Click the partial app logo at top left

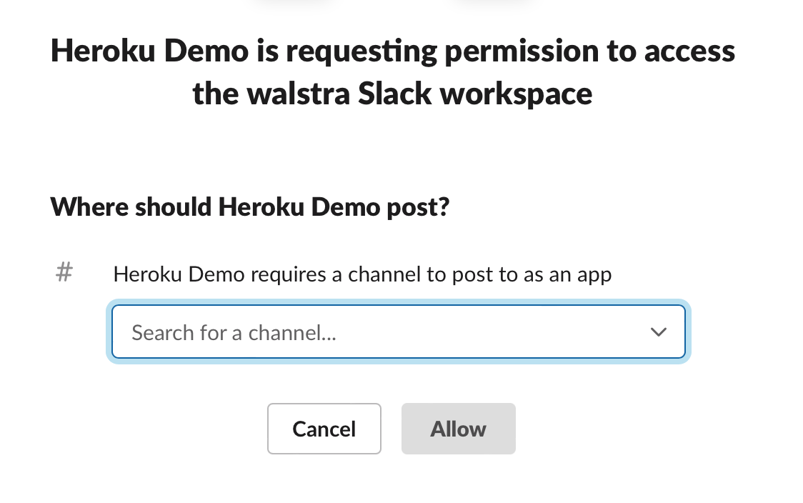pos(295,4)
